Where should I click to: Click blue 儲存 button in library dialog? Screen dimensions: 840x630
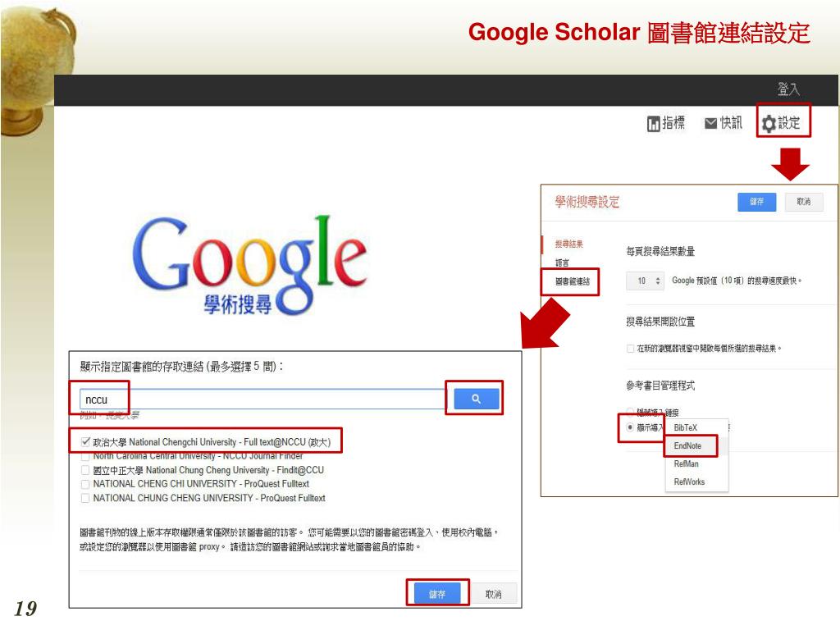coord(437,594)
